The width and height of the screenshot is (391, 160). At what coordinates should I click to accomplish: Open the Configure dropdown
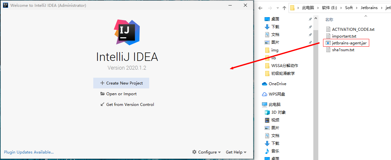206,152
